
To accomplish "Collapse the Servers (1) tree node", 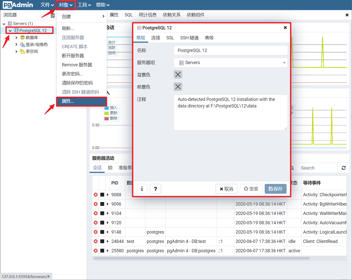I will 4,24.
